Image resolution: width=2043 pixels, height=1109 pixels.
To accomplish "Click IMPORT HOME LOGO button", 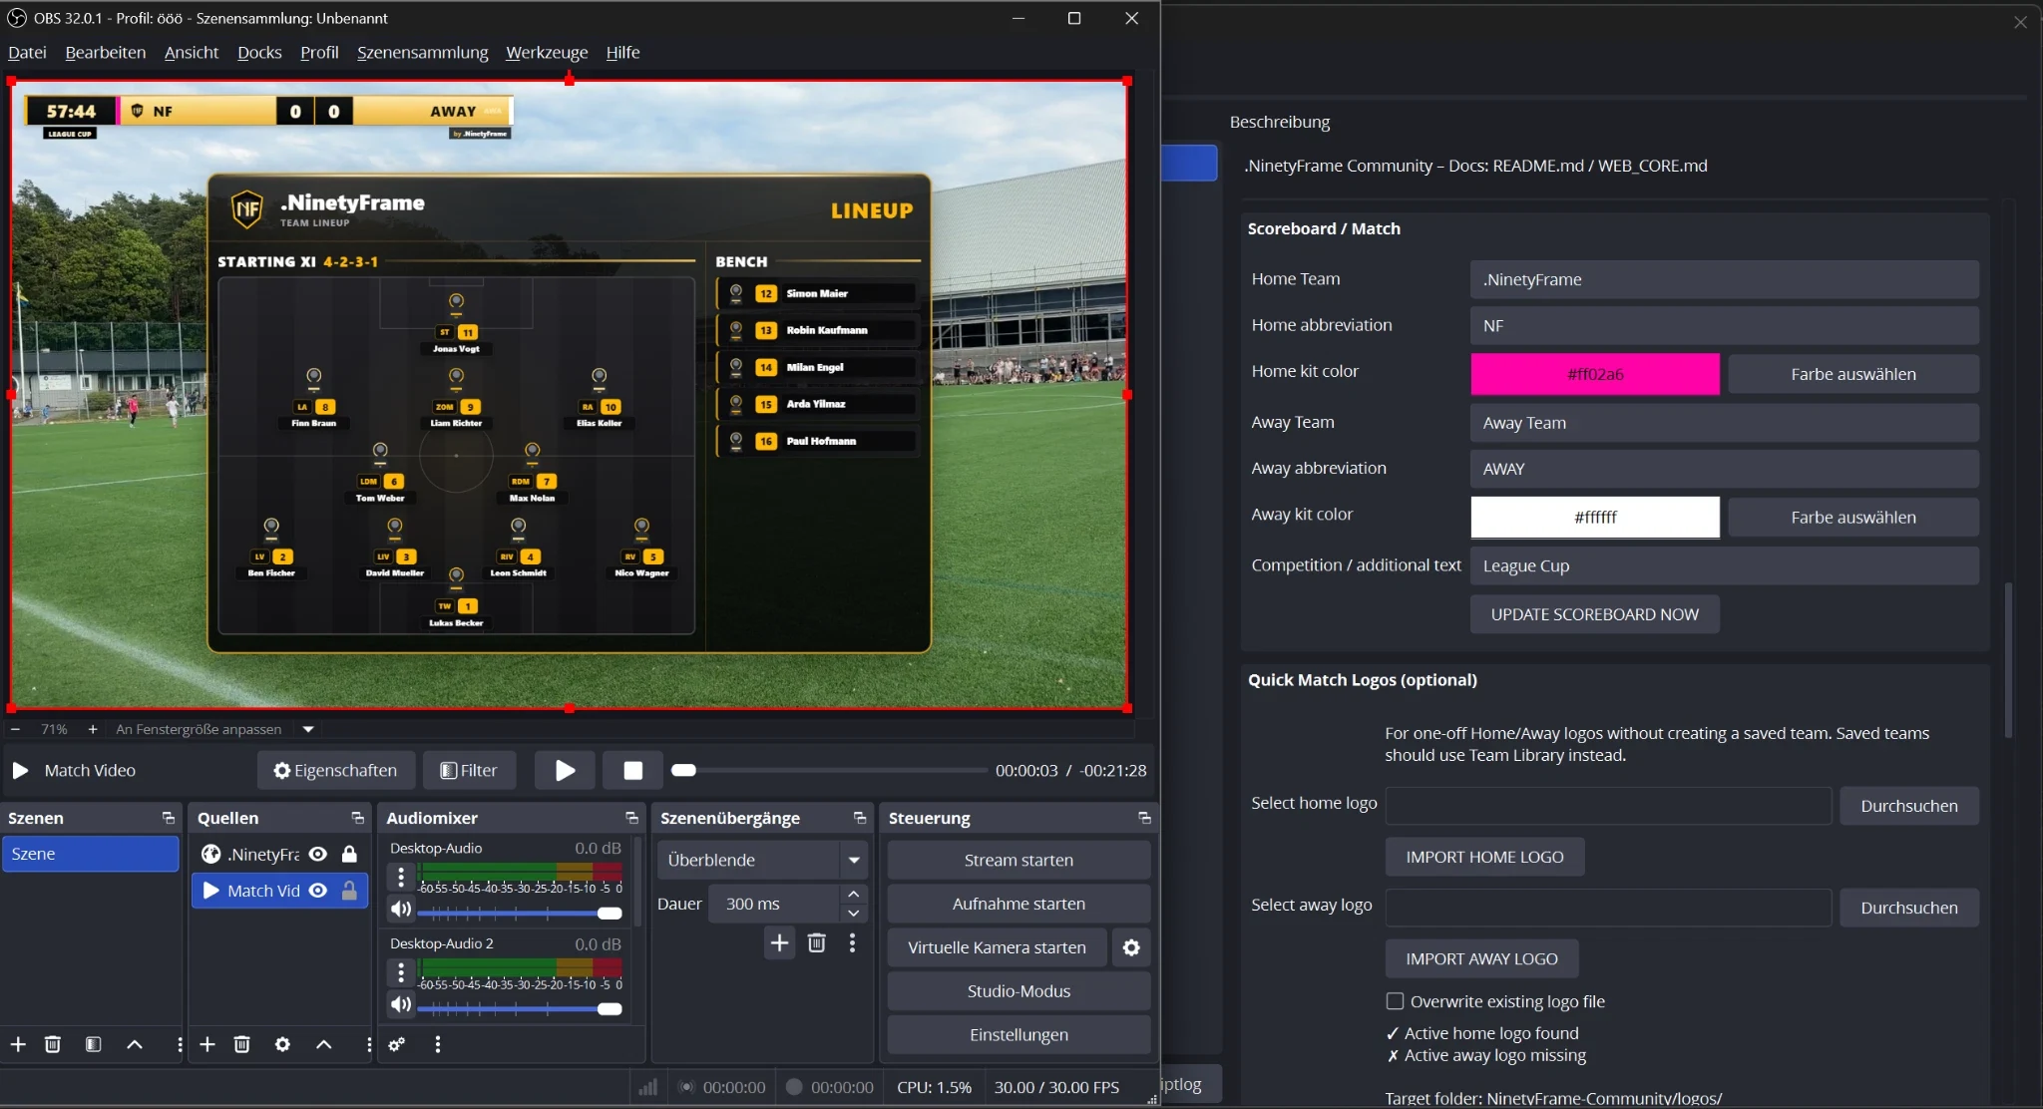I will [x=1484, y=857].
